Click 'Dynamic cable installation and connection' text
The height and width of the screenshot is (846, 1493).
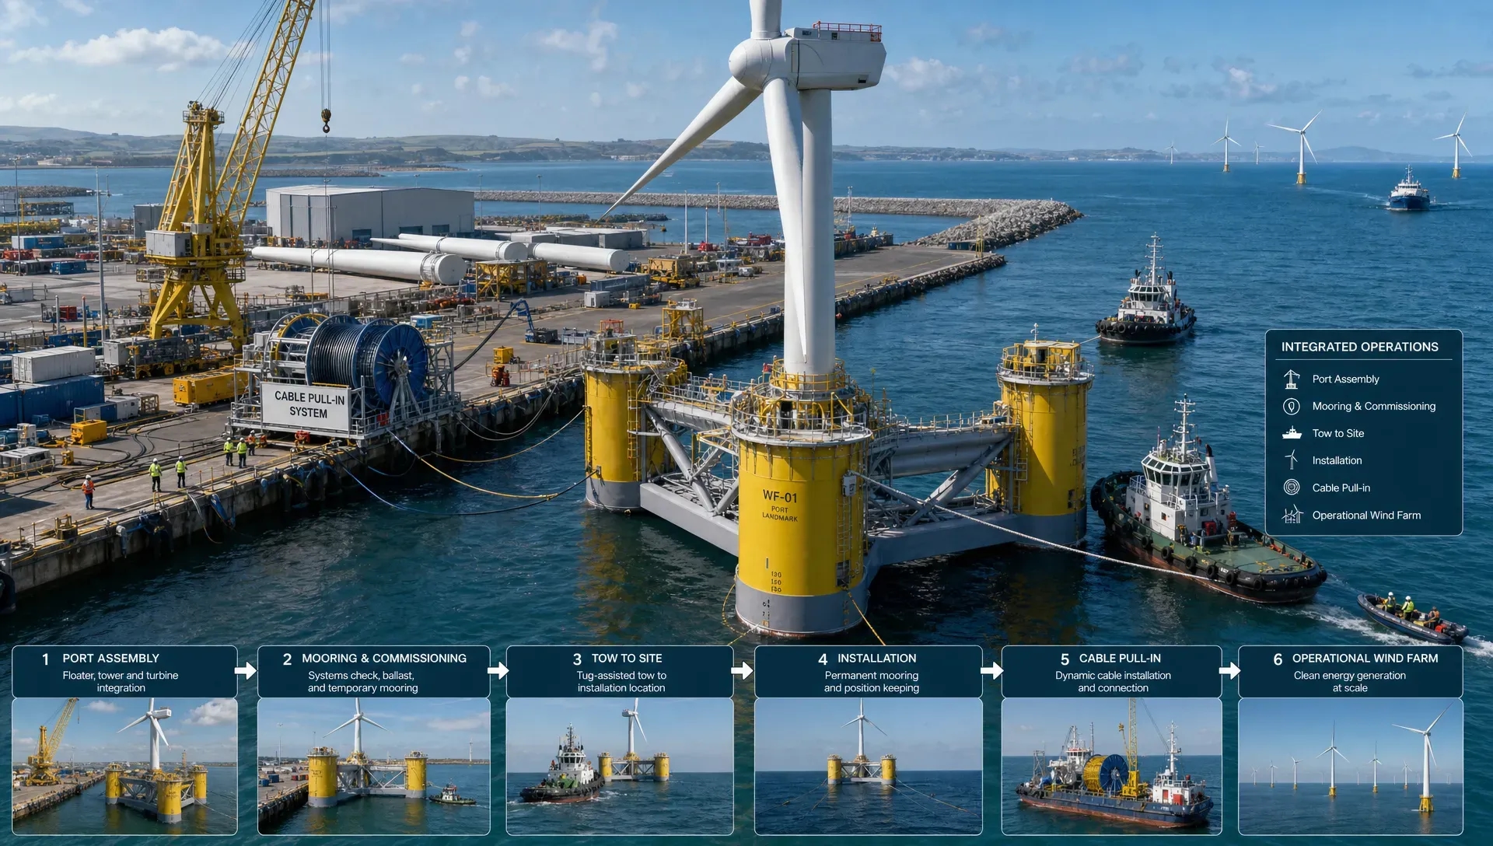pyautogui.click(x=1113, y=682)
